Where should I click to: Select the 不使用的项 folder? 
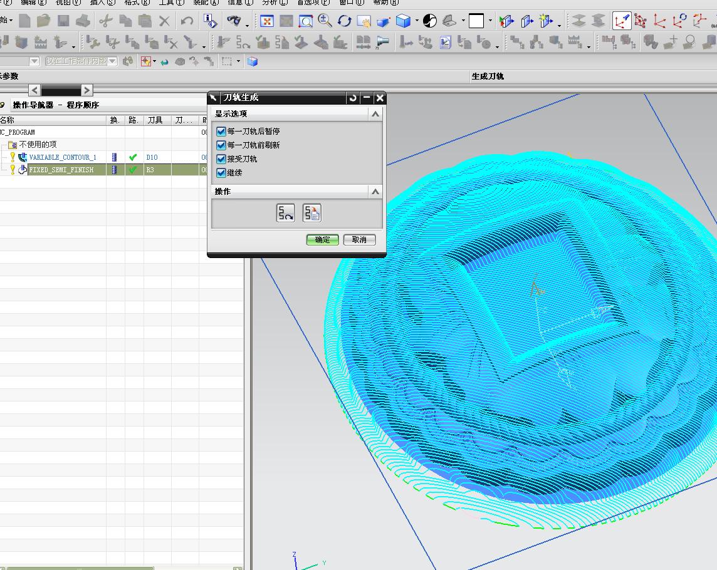[x=38, y=145]
